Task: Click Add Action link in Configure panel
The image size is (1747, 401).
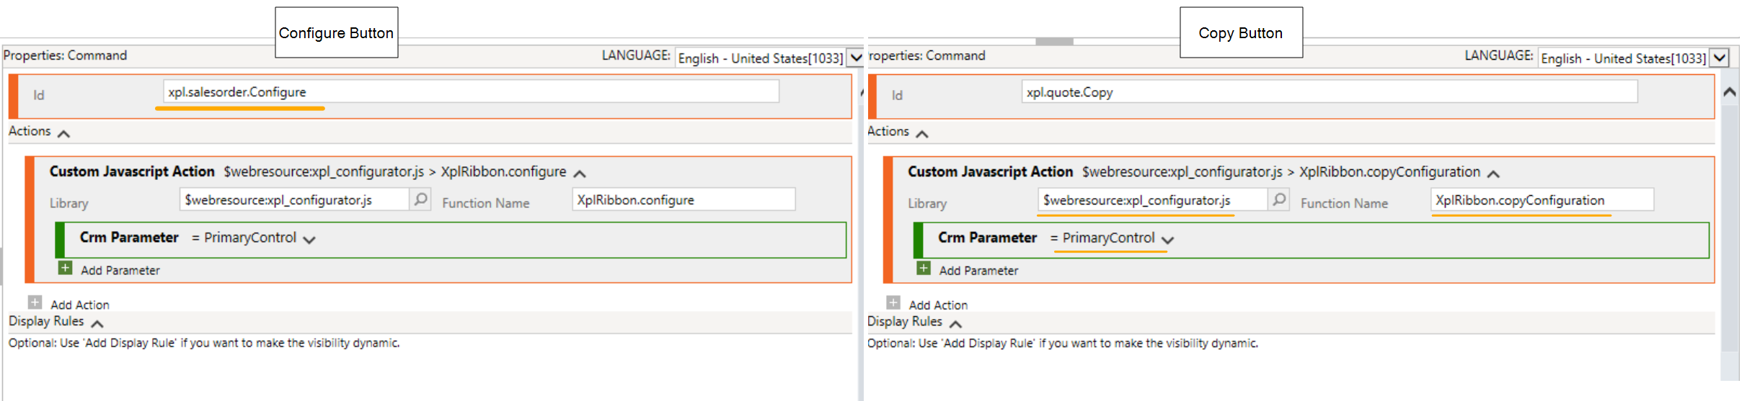Action: pos(80,305)
